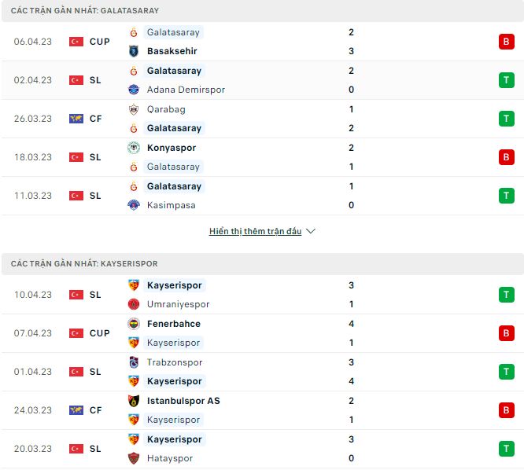
Task: Click the red B badge for Galatasaray-Basaksehir
Action: coord(506,42)
